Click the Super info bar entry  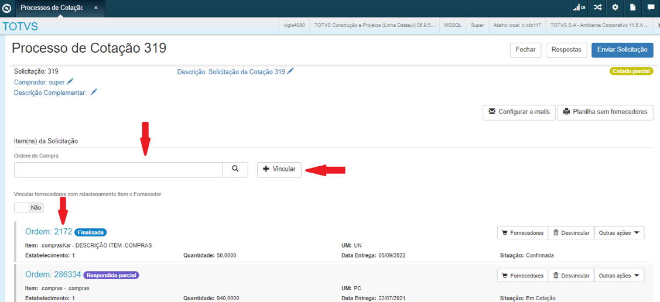tap(477, 25)
